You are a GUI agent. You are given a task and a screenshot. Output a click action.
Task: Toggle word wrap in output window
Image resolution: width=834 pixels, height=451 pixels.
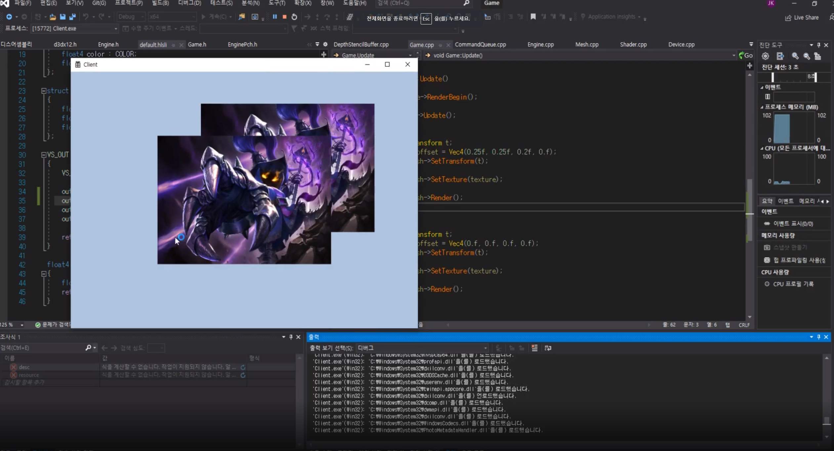pos(548,348)
